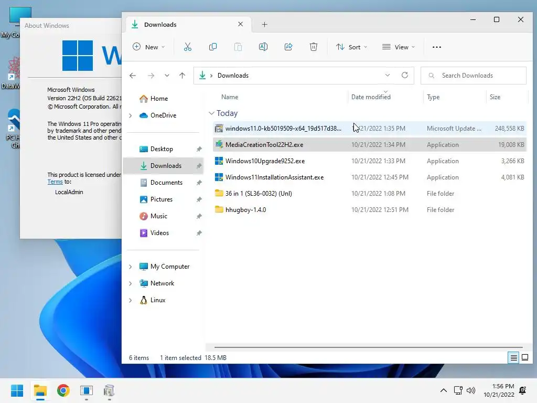Open the Sort options dropdown
The height and width of the screenshot is (403, 537).
pos(351,47)
